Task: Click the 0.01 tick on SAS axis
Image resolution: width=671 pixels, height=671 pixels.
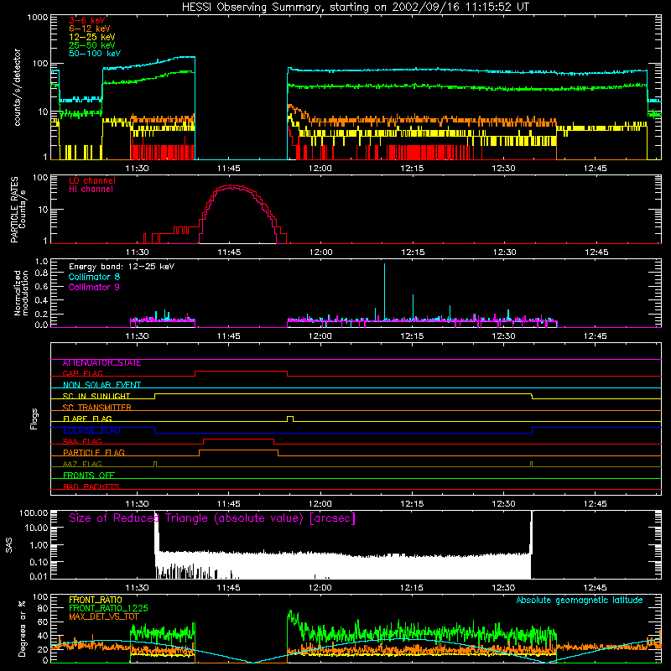Action: pyautogui.click(x=39, y=576)
